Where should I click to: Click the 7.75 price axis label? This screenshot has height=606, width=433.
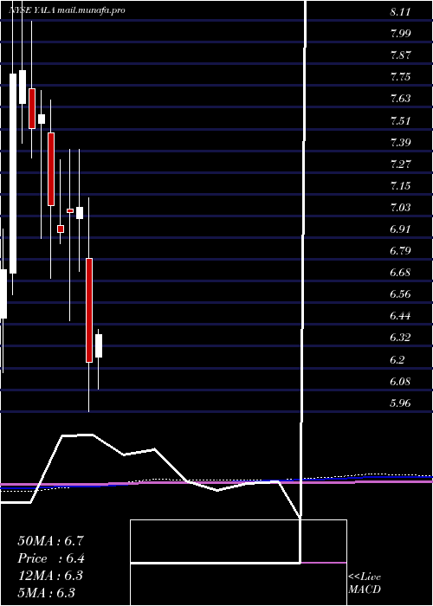tap(400, 76)
